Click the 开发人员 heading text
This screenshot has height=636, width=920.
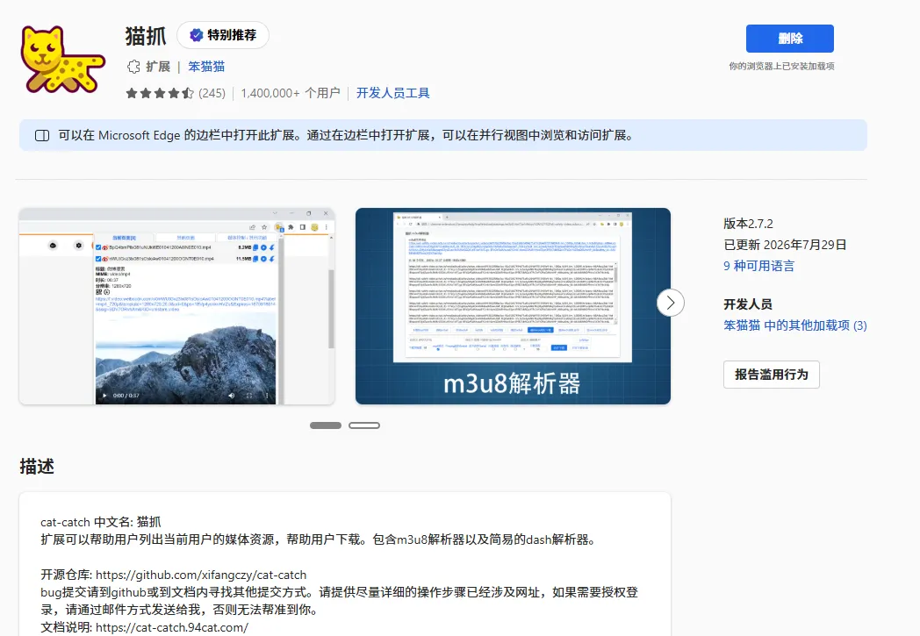[748, 304]
